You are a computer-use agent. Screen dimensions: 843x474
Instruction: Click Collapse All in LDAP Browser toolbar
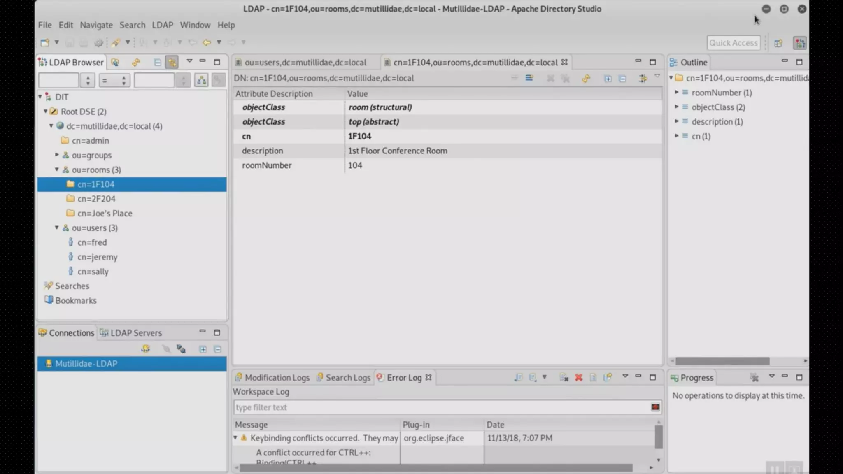point(157,62)
